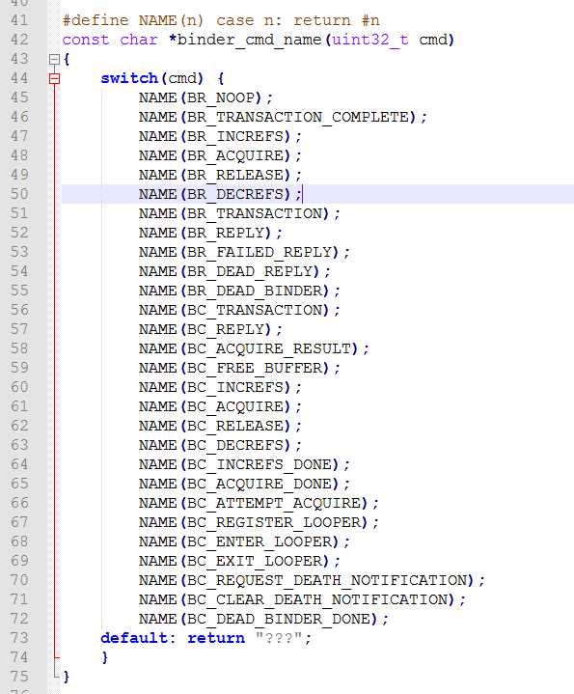The image size is (574, 694).
Task: Click 'BC_FREE_BUFFER' on line 59
Action: pyautogui.click(x=255, y=368)
